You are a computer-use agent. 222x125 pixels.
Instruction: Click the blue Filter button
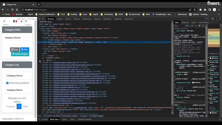tap(24, 49)
